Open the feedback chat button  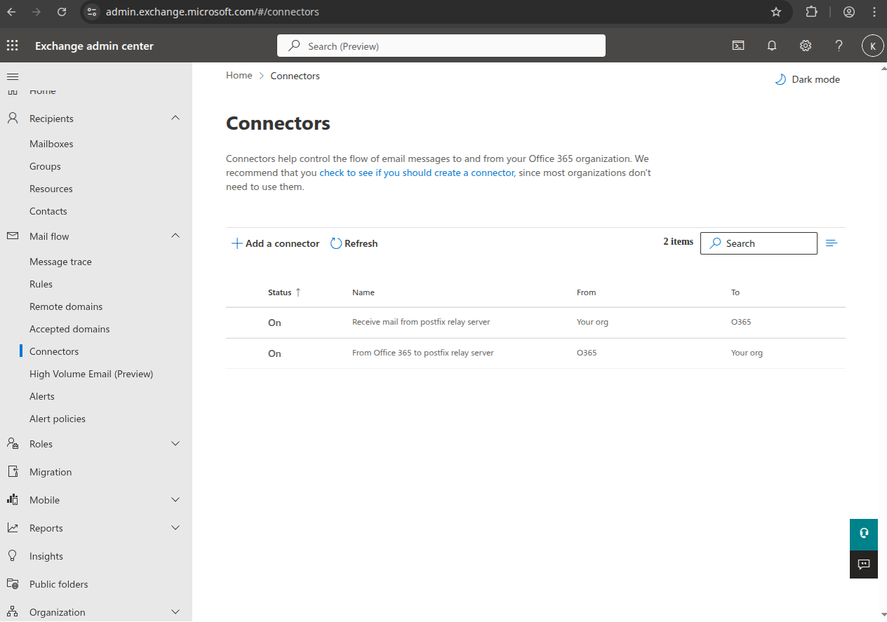click(x=864, y=564)
